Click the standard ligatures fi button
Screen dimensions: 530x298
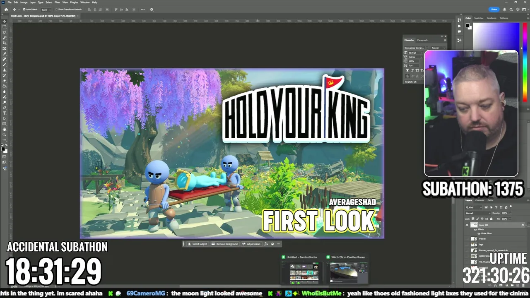[x=407, y=76]
